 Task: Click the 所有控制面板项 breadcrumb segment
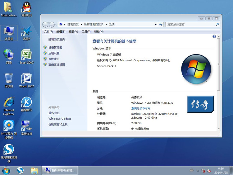click(94, 24)
